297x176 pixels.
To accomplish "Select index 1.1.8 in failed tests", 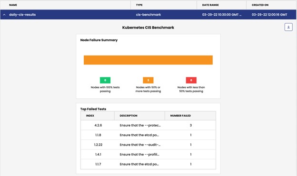I will 98,135.
